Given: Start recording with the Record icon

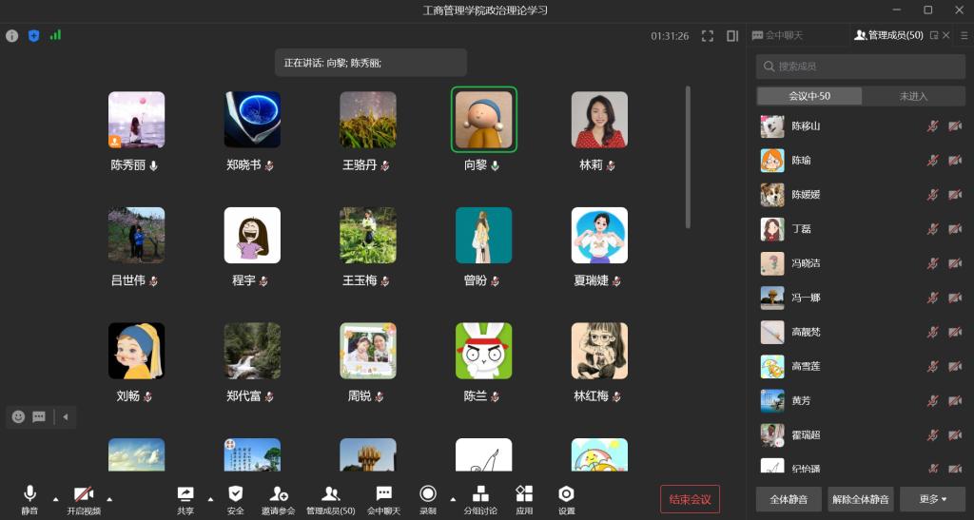Looking at the screenshot, I should click(x=428, y=494).
